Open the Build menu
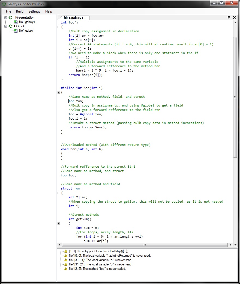The height and width of the screenshot is (284, 240). click(x=20, y=11)
